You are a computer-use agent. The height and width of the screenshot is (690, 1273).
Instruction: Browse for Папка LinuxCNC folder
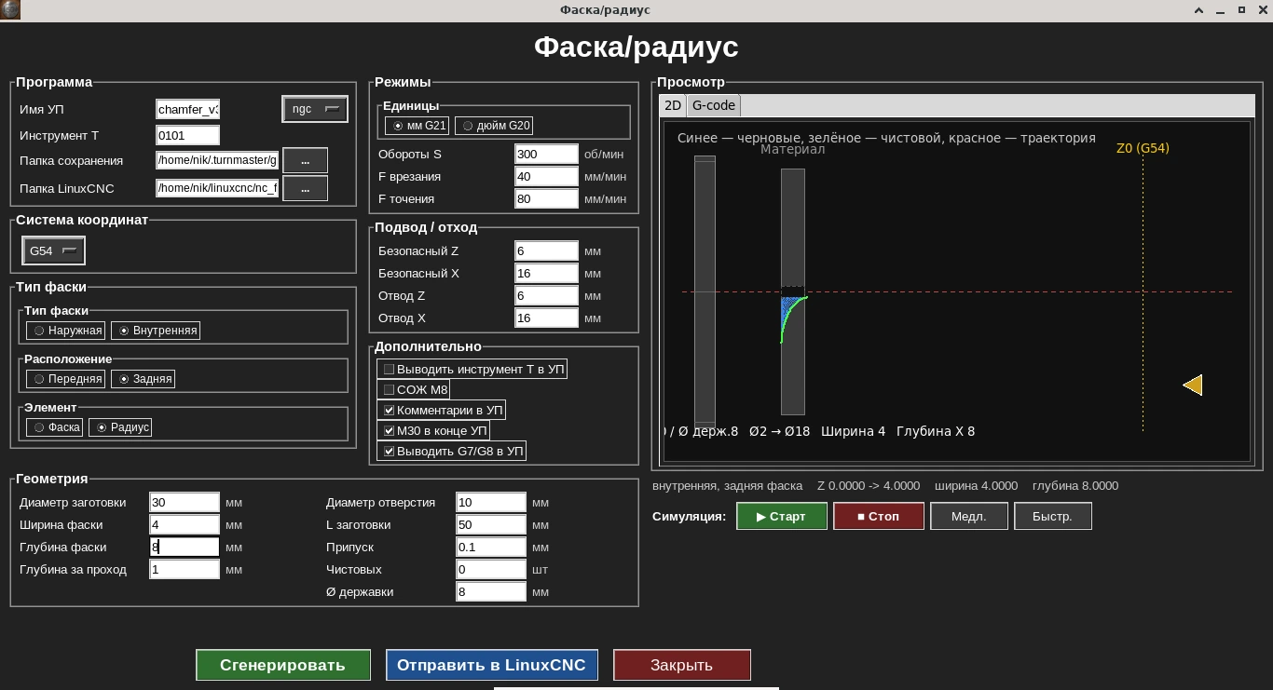(305, 188)
